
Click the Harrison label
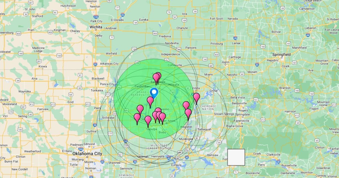click(290, 111)
